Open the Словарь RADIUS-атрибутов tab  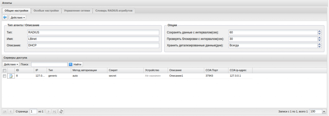114,11
